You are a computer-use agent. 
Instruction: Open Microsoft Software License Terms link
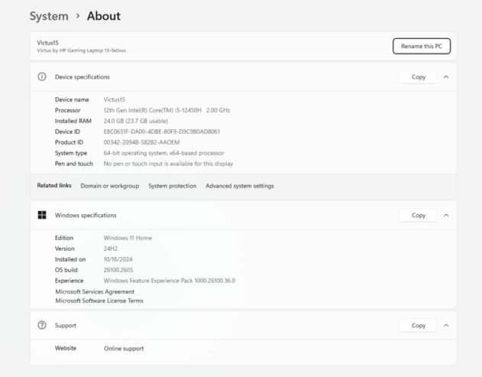pos(99,301)
